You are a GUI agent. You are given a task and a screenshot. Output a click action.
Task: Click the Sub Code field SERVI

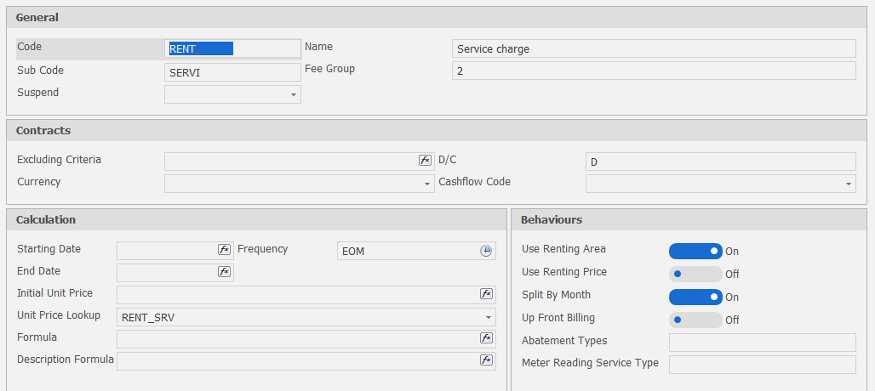pyautogui.click(x=232, y=72)
